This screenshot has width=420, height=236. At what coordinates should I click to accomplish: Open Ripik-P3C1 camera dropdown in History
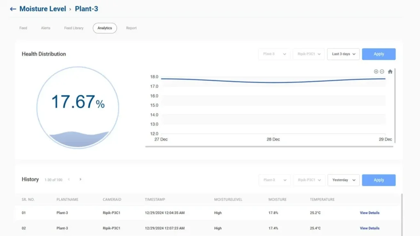pyautogui.click(x=309, y=180)
